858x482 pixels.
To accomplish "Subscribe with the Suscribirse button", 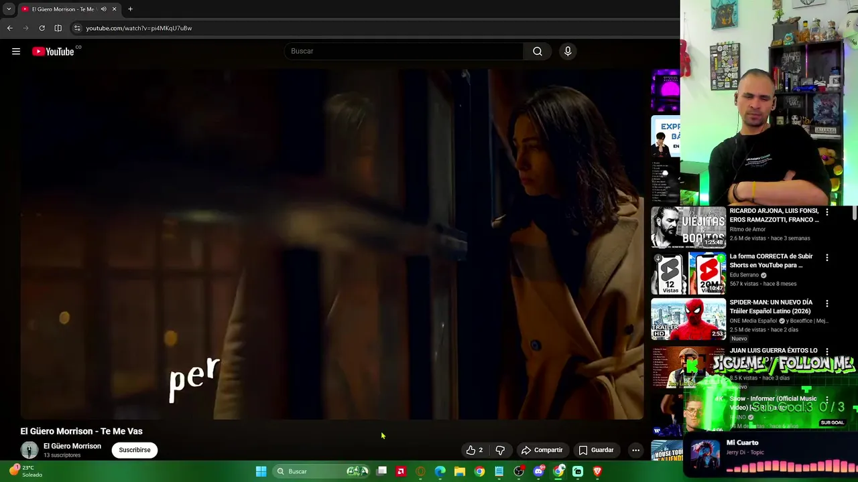I will click(135, 450).
